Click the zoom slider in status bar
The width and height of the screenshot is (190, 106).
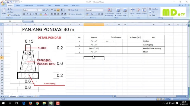click(x=180, y=99)
